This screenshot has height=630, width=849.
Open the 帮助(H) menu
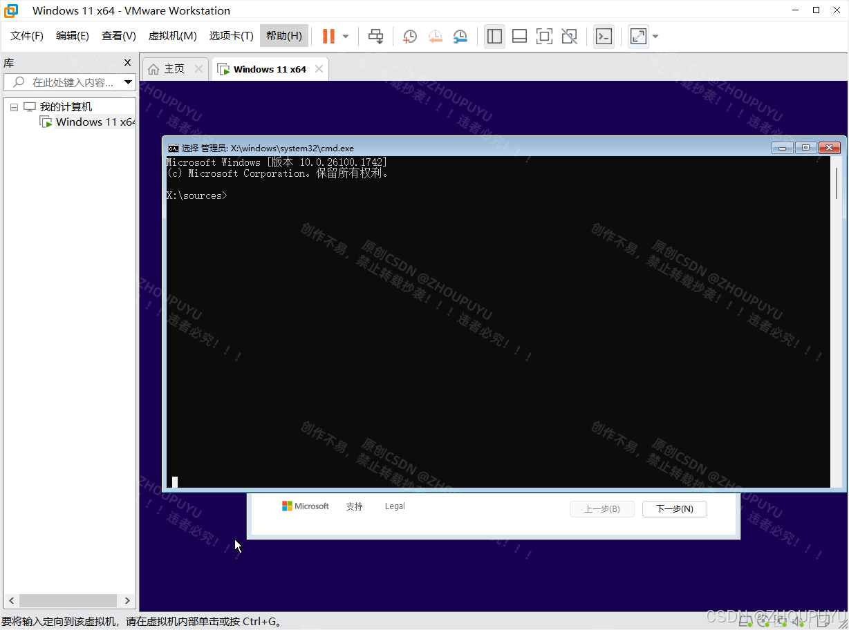pos(284,36)
